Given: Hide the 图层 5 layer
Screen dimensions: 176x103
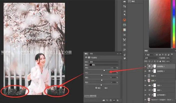Looking at the screenshot, I should (145, 76).
